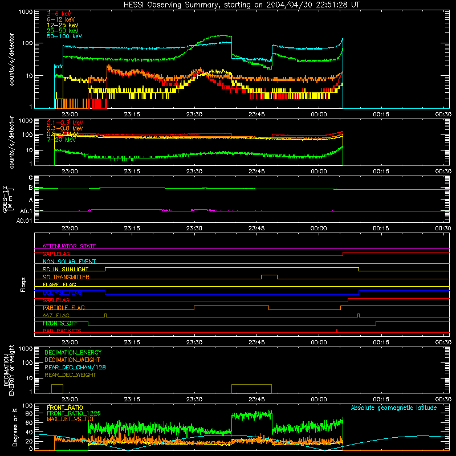Click the A0.1 tick label on GOES panel
456x456 pixels.
pyautogui.click(x=26, y=211)
